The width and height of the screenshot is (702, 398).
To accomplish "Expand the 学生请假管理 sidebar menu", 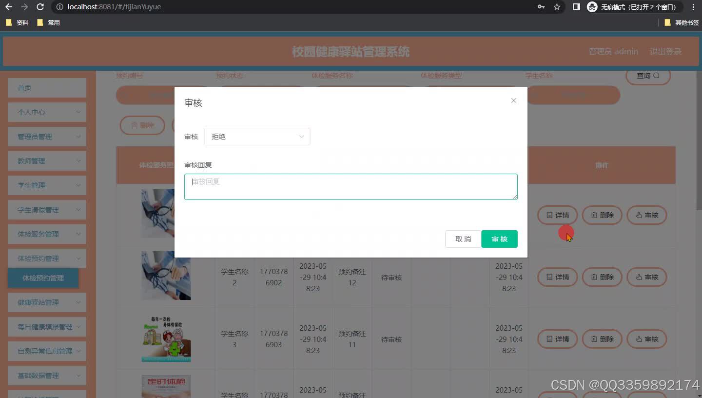I will point(47,210).
